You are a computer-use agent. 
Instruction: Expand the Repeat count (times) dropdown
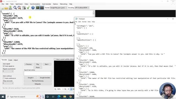[x=8, y=71]
